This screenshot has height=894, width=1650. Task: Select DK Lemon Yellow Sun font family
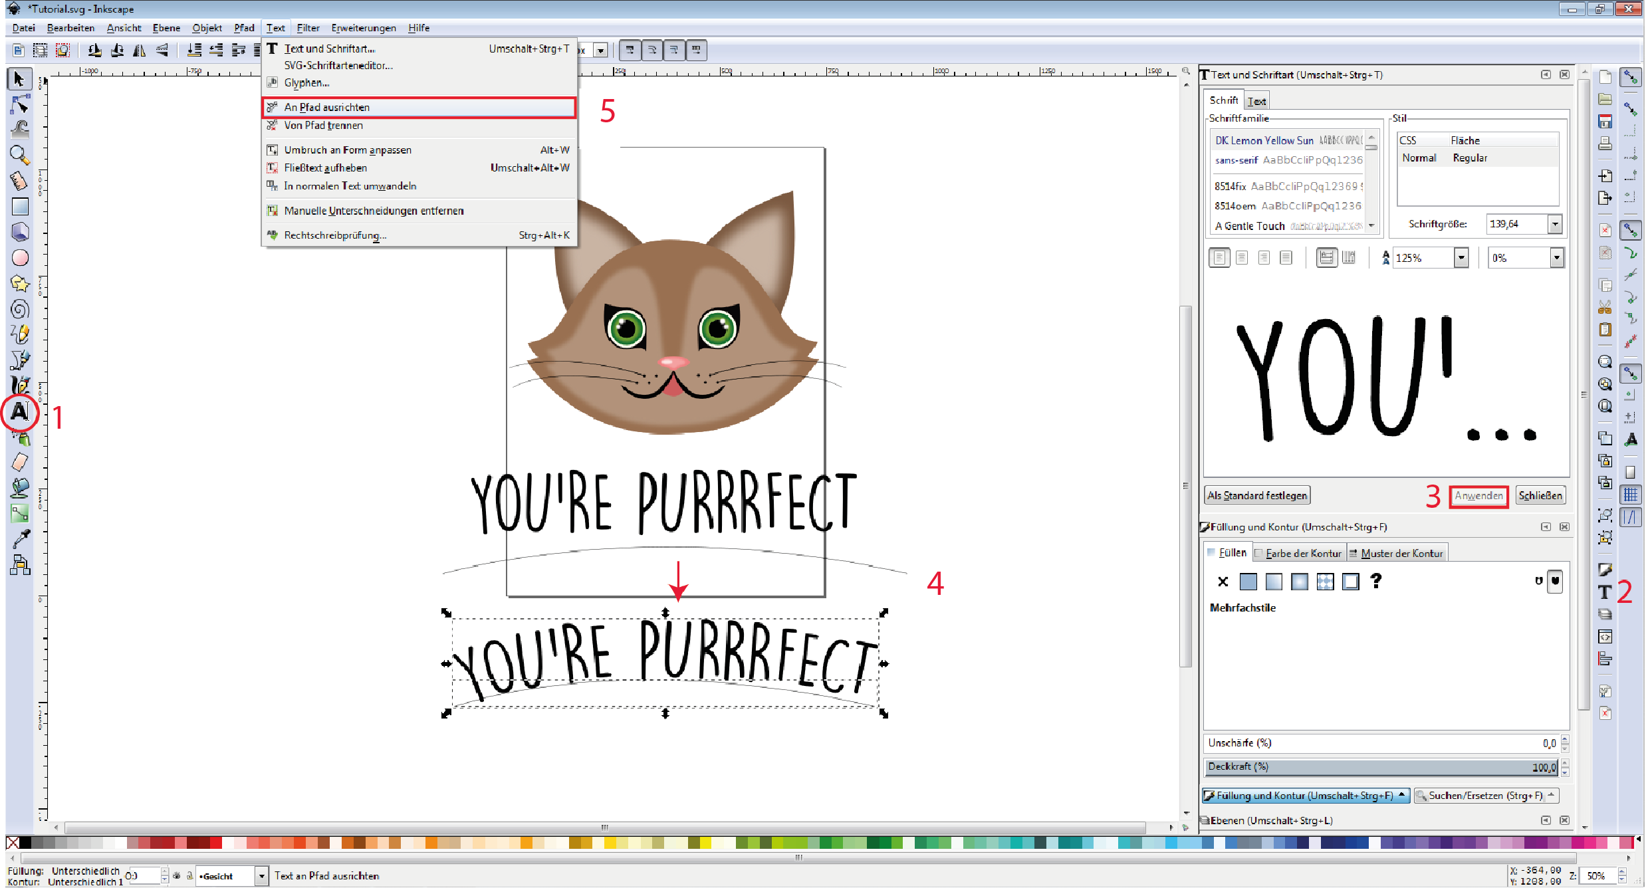pyautogui.click(x=1288, y=140)
